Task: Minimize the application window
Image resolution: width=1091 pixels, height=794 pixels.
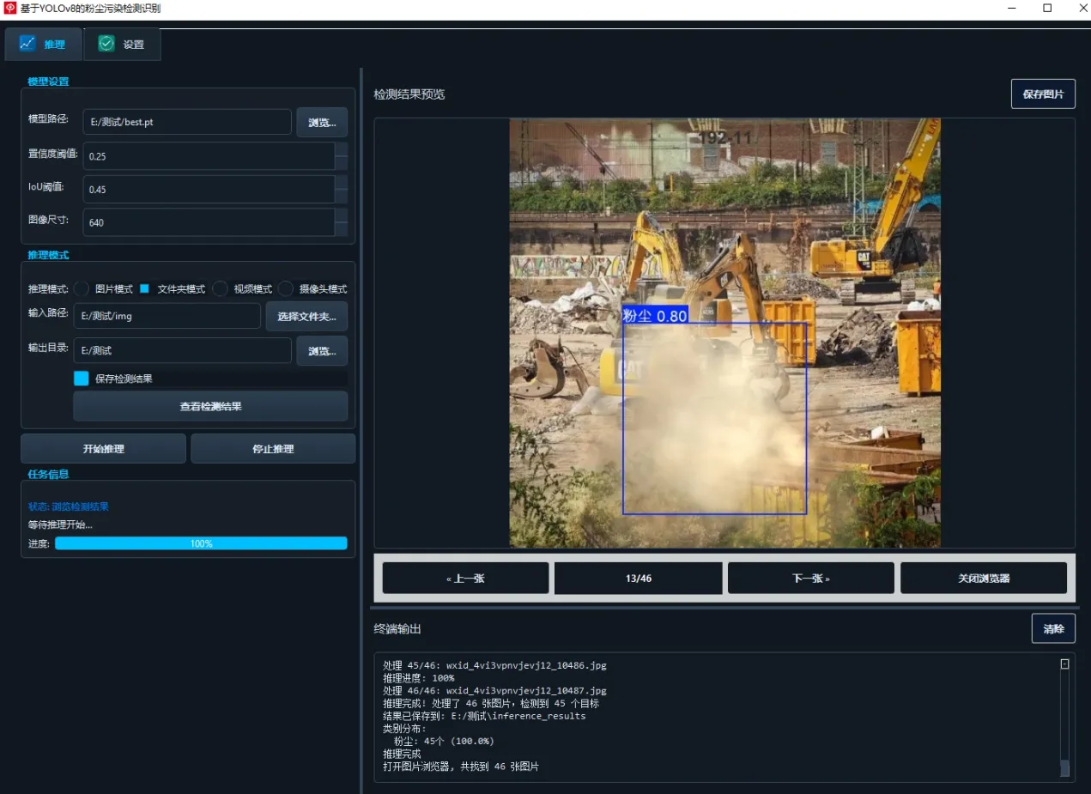Action: click(1013, 9)
